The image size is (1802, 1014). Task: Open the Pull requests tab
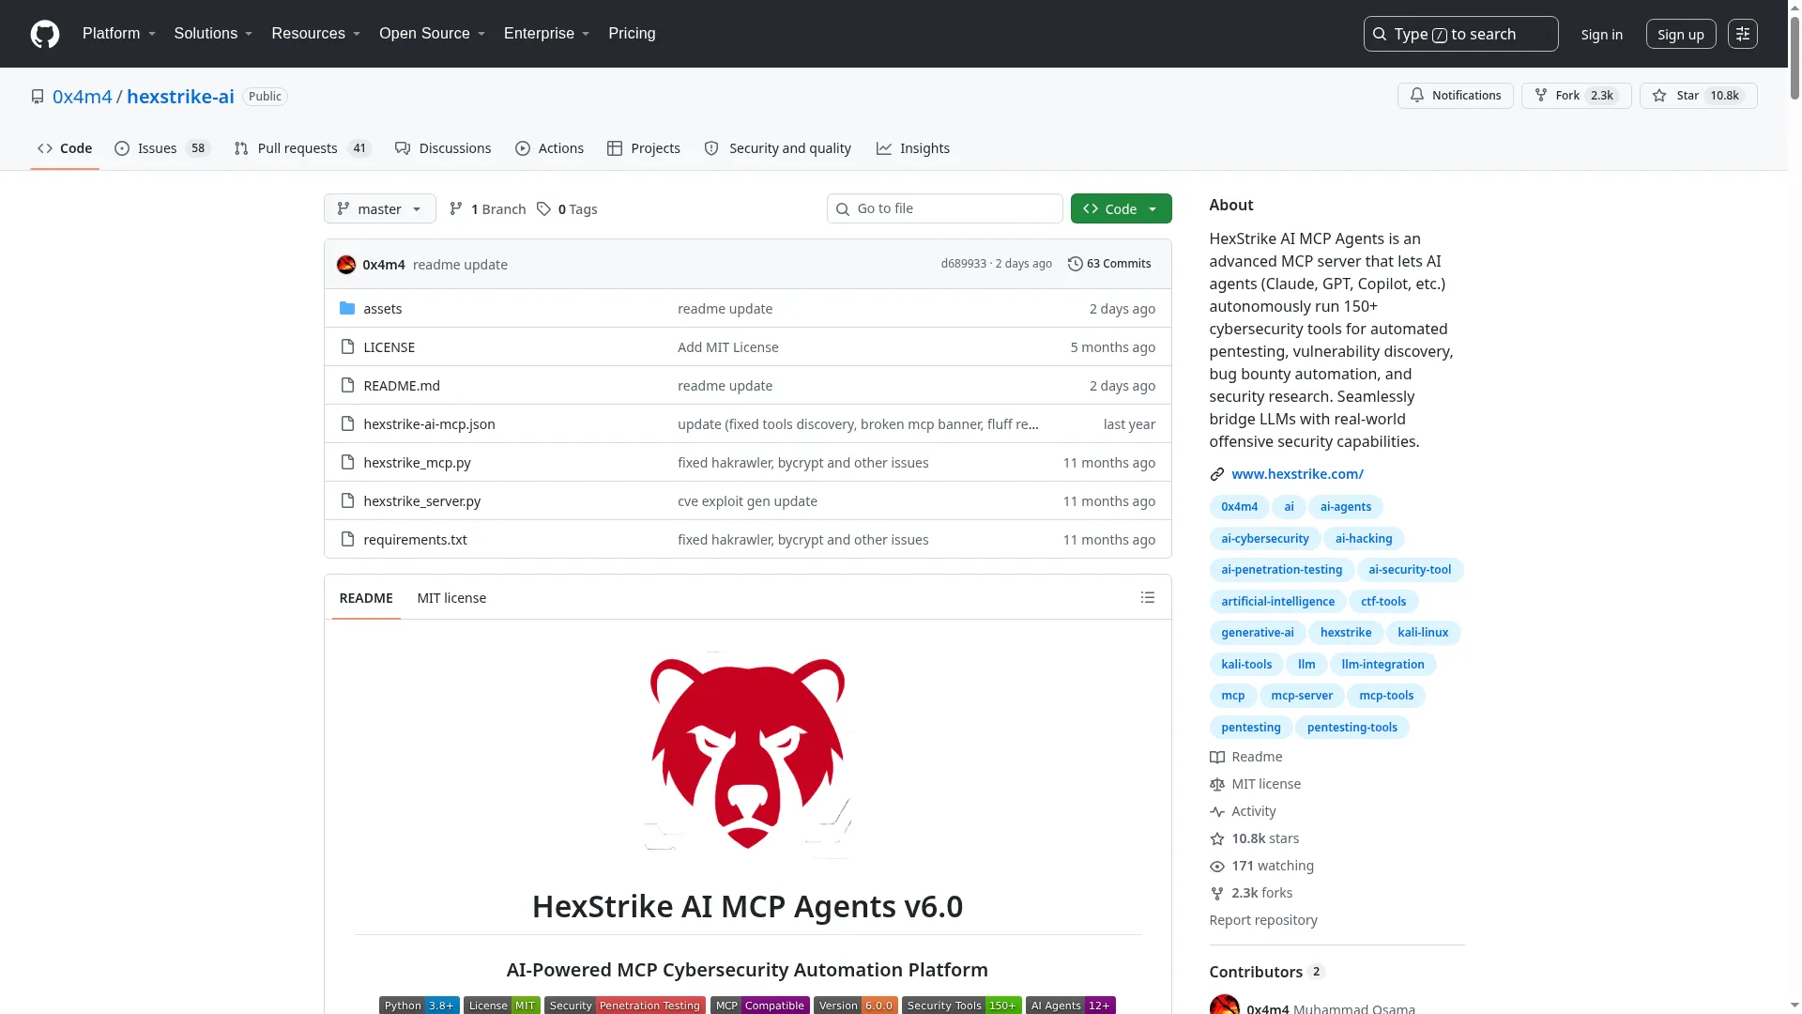click(x=302, y=148)
